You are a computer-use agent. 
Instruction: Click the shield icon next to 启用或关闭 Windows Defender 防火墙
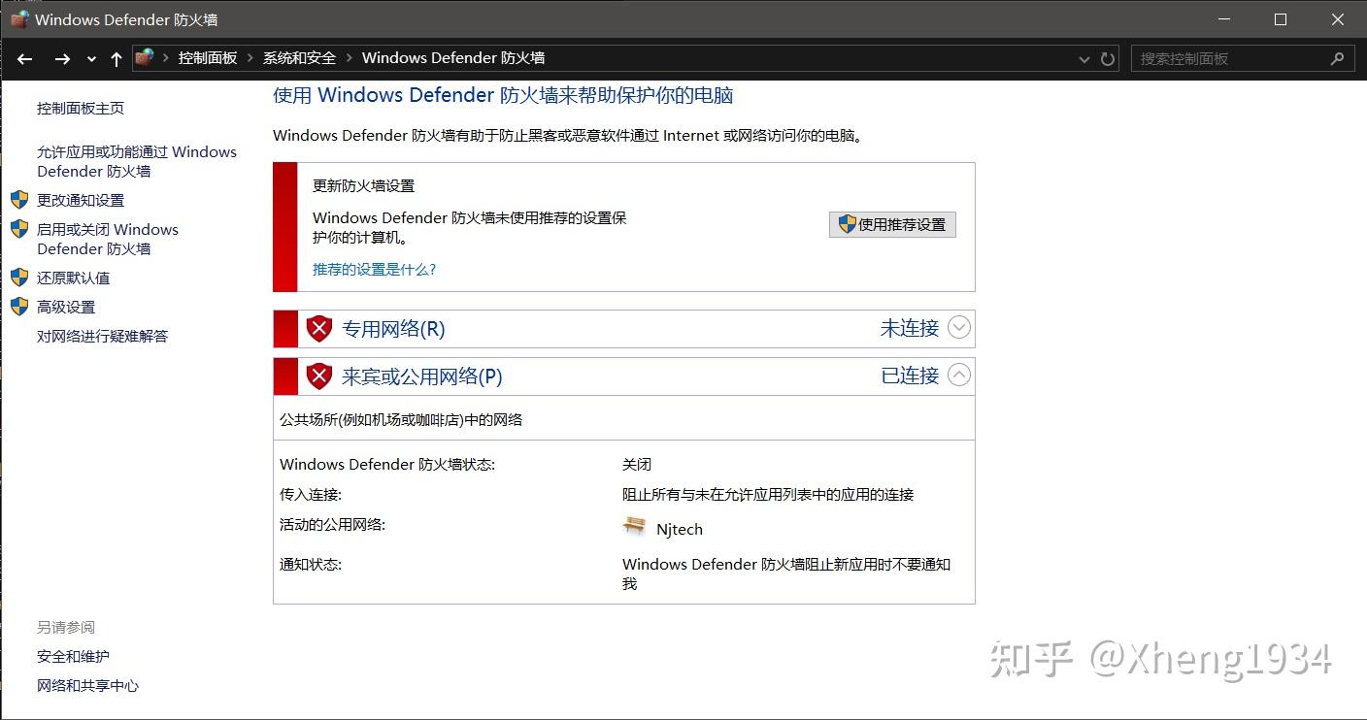[20, 229]
